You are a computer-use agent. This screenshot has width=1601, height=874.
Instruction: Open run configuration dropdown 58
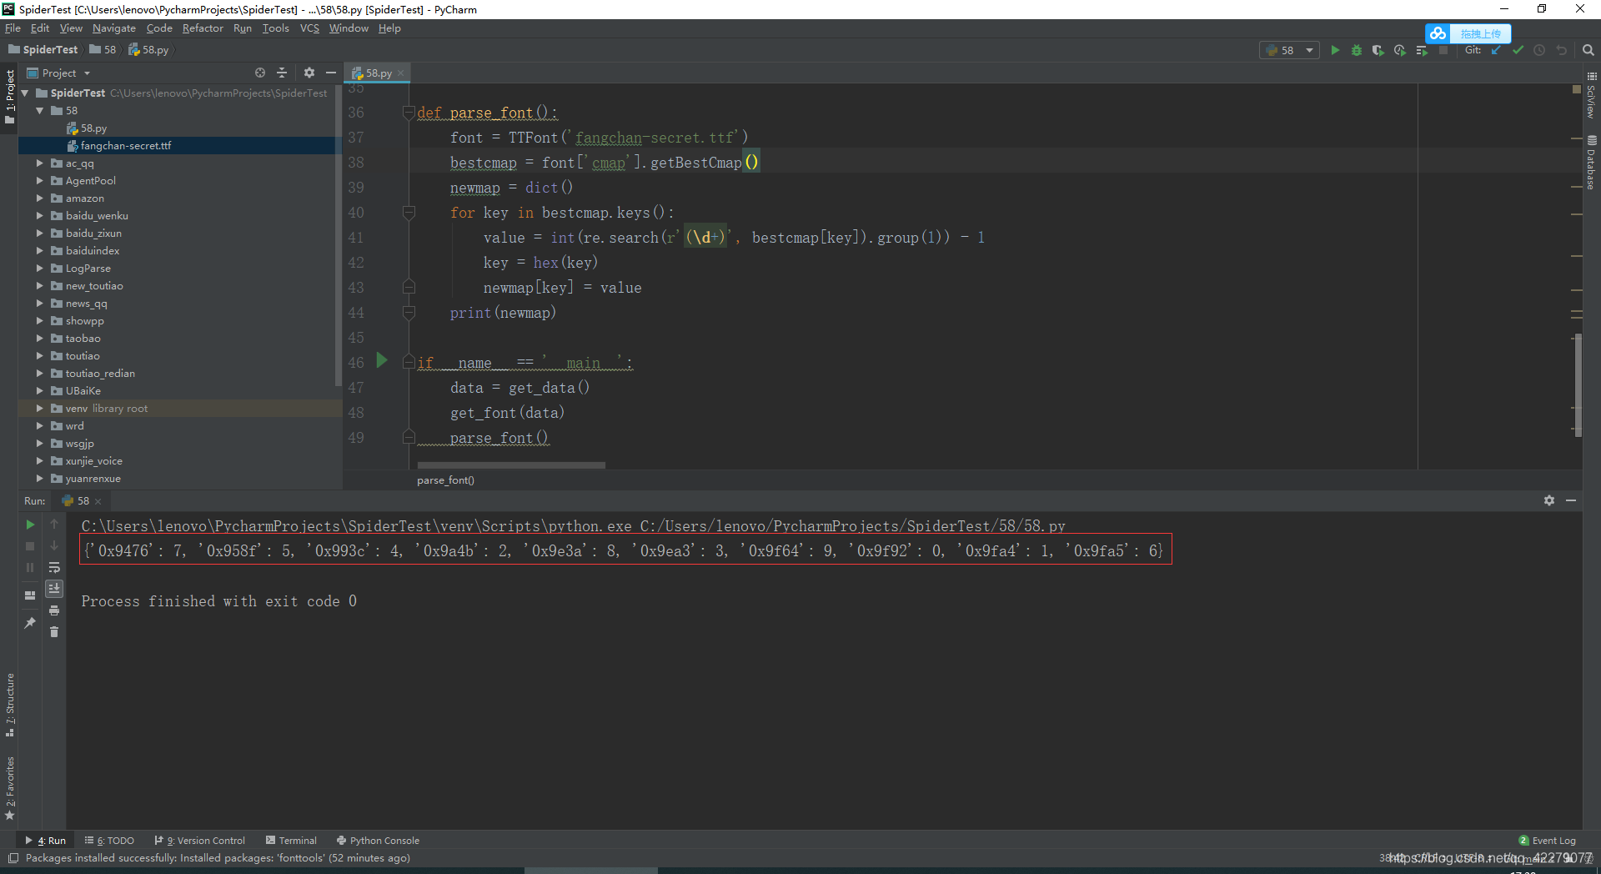(x=1289, y=50)
